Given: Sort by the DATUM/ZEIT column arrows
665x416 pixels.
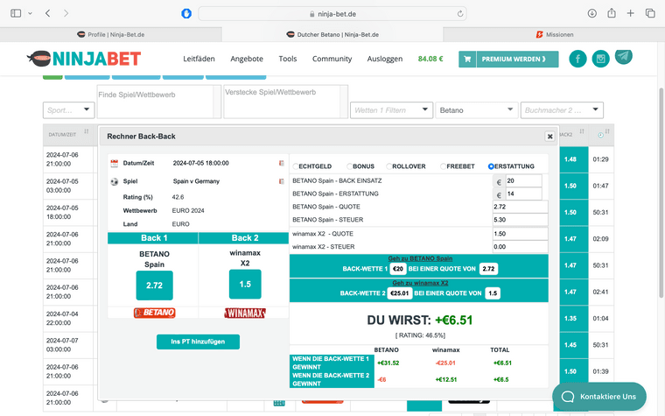Looking at the screenshot, I should click(87, 131).
